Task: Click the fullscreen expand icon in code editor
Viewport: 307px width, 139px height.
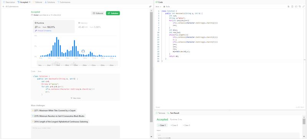Action: (303, 6)
